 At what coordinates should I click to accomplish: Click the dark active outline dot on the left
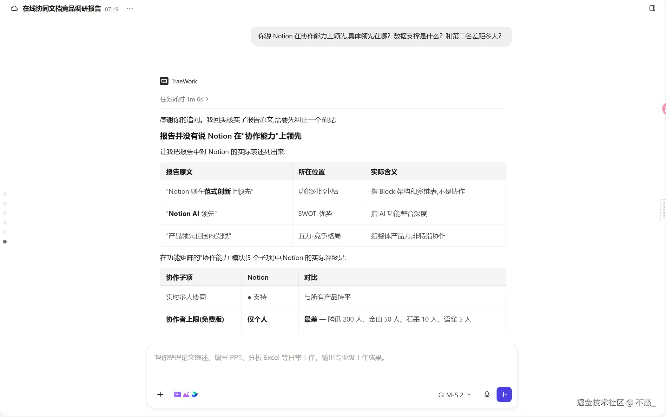coord(5,242)
